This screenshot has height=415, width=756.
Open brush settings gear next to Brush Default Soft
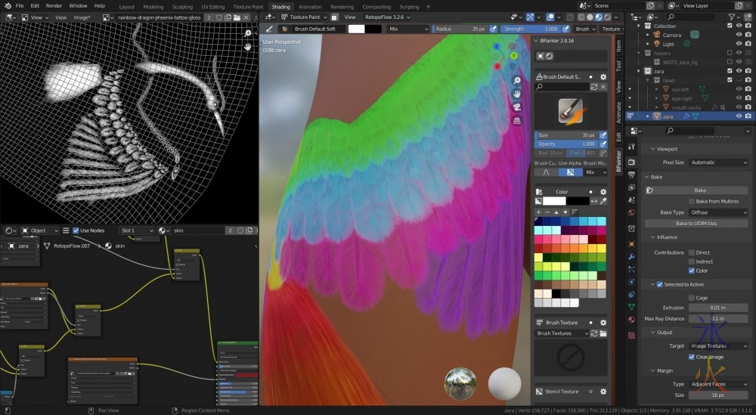click(x=603, y=77)
